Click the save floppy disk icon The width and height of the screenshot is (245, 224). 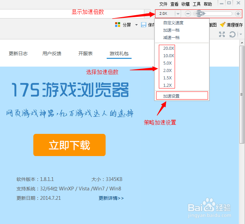(144, 25)
